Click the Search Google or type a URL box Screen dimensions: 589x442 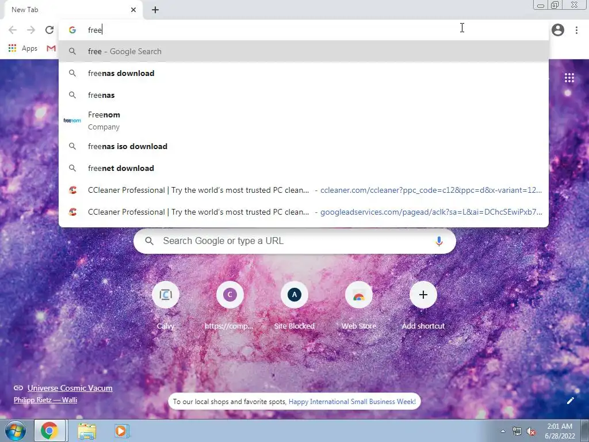294,241
